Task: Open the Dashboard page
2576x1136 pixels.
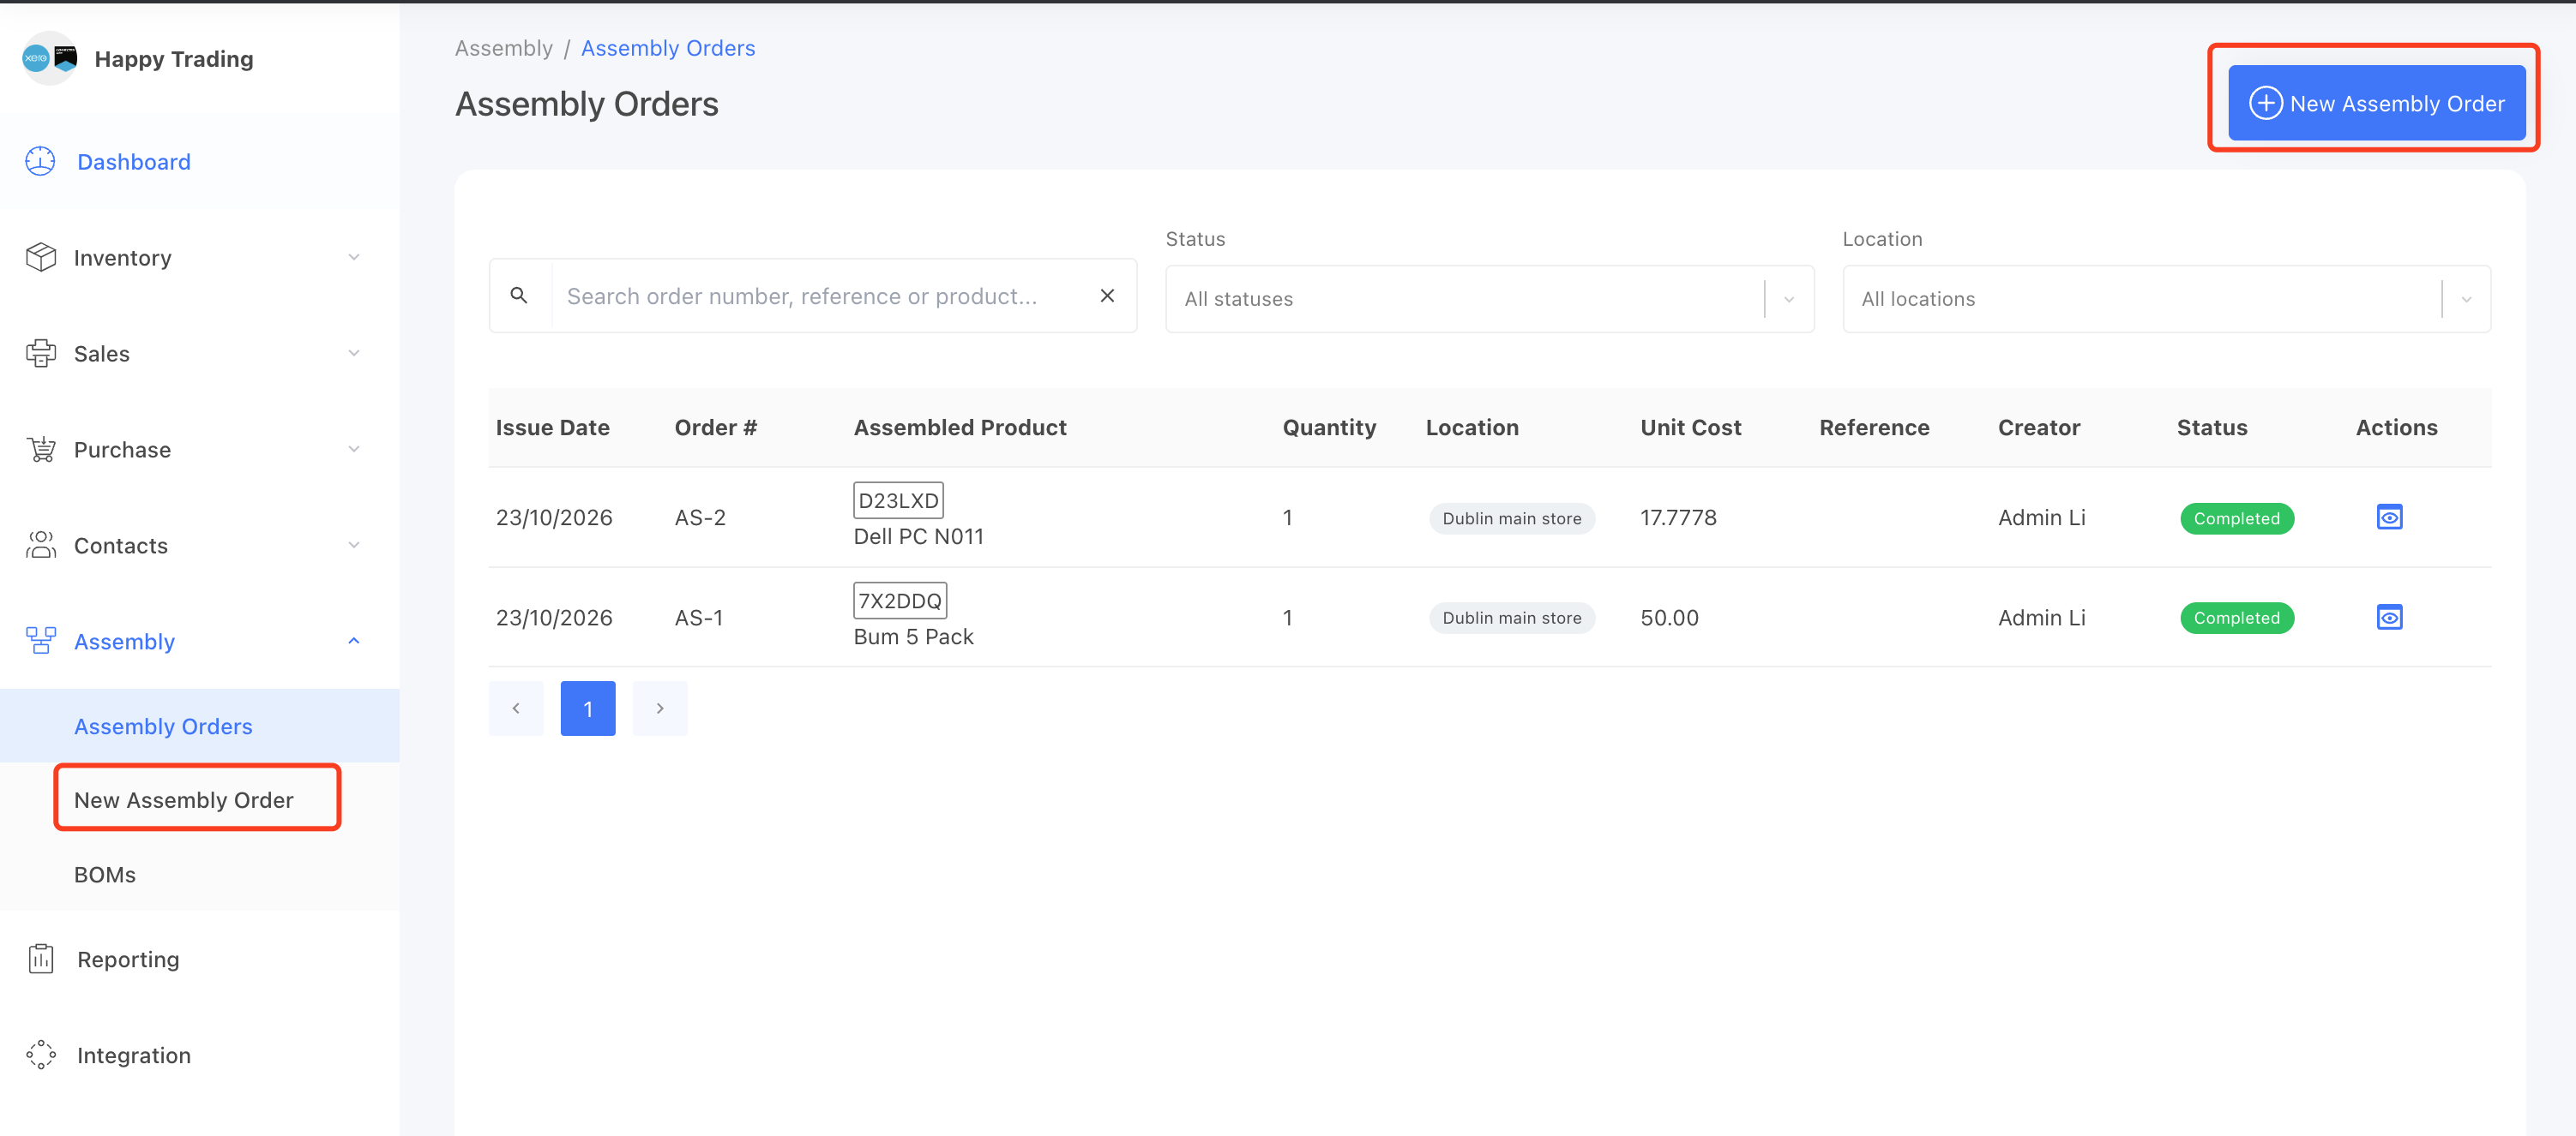Action: tap(133, 162)
